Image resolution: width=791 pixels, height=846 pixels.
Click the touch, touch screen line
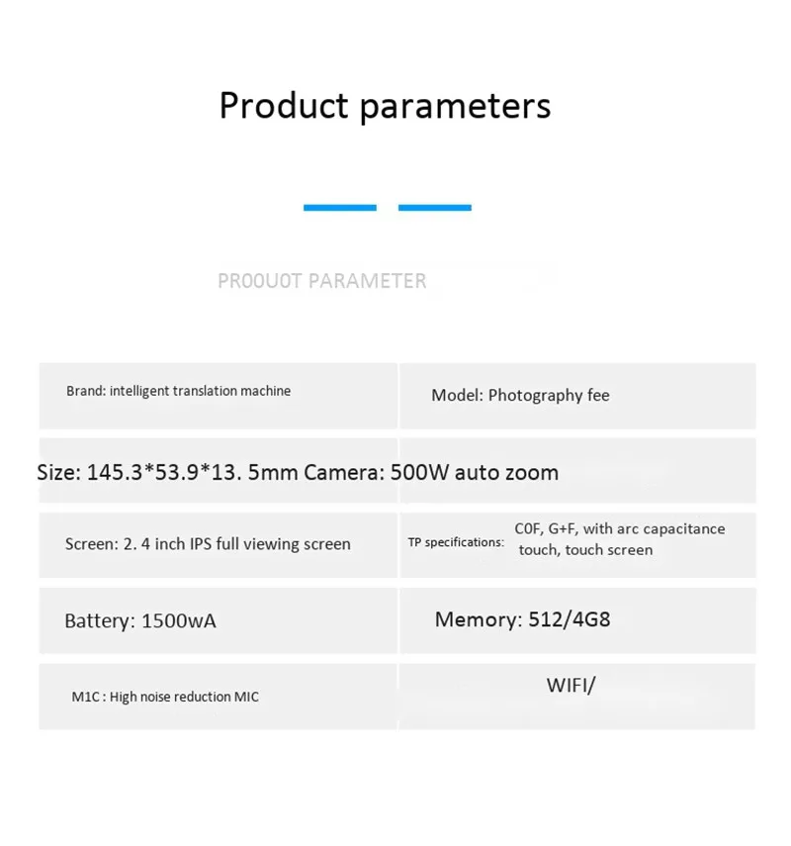585,550
